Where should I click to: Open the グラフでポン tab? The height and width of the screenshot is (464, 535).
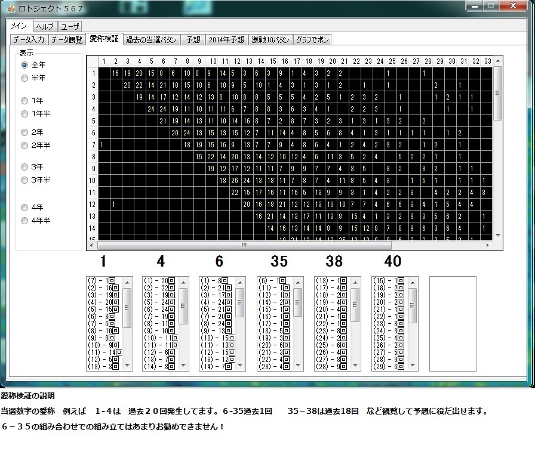[312, 40]
